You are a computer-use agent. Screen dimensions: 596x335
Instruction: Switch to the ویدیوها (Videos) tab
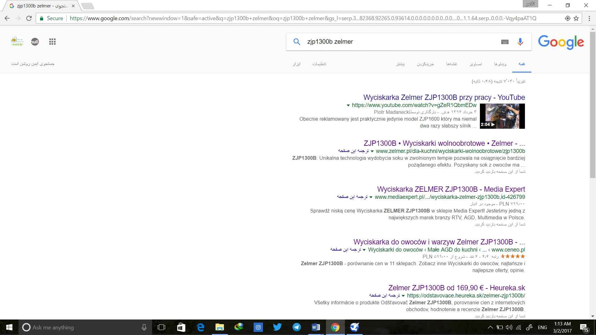tap(500, 64)
